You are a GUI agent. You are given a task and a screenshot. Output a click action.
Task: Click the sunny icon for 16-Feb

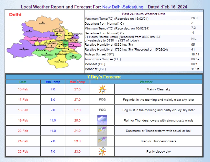102,89
